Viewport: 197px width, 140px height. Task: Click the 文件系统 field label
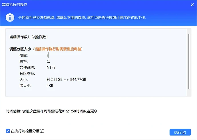tap(27, 67)
